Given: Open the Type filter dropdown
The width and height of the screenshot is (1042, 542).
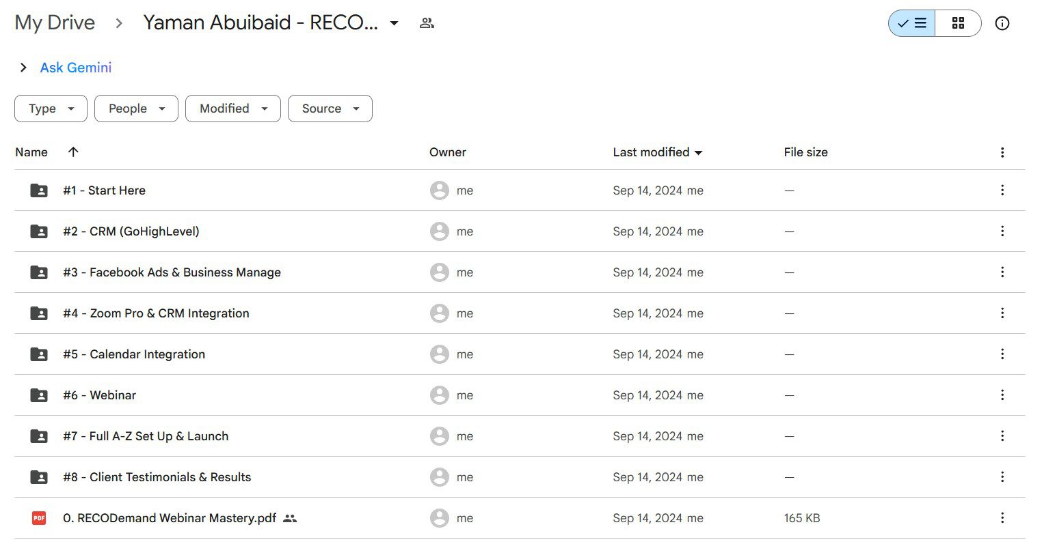Looking at the screenshot, I should [51, 109].
